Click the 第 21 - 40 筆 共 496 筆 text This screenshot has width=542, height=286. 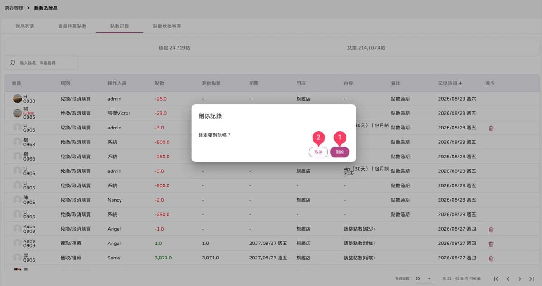pos(461,279)
